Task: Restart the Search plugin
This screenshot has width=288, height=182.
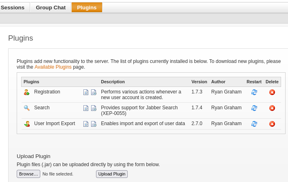Action: [x=254, y=108]
